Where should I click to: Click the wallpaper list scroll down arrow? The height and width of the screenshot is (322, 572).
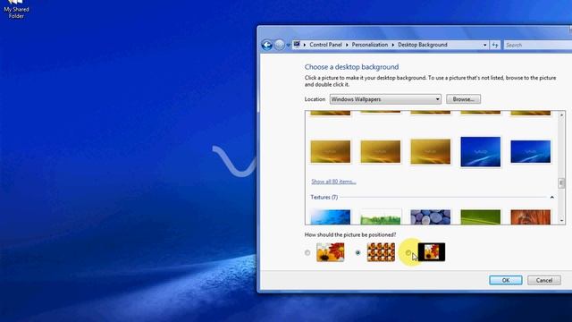pyautogui.click(x=561, y=221)
